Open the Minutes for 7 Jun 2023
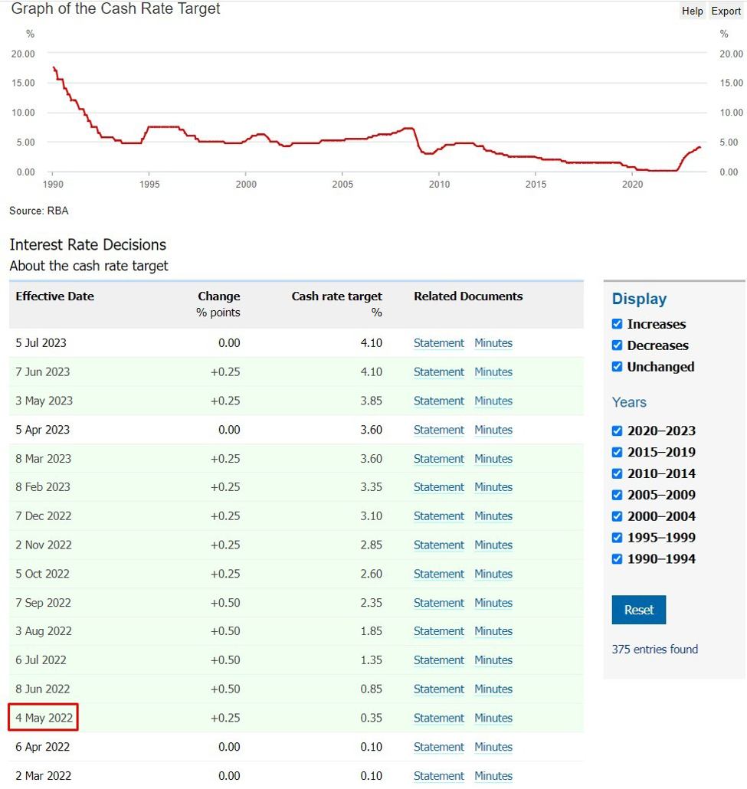Viewport: 747px width, 789px height. (x=493, y=372)
